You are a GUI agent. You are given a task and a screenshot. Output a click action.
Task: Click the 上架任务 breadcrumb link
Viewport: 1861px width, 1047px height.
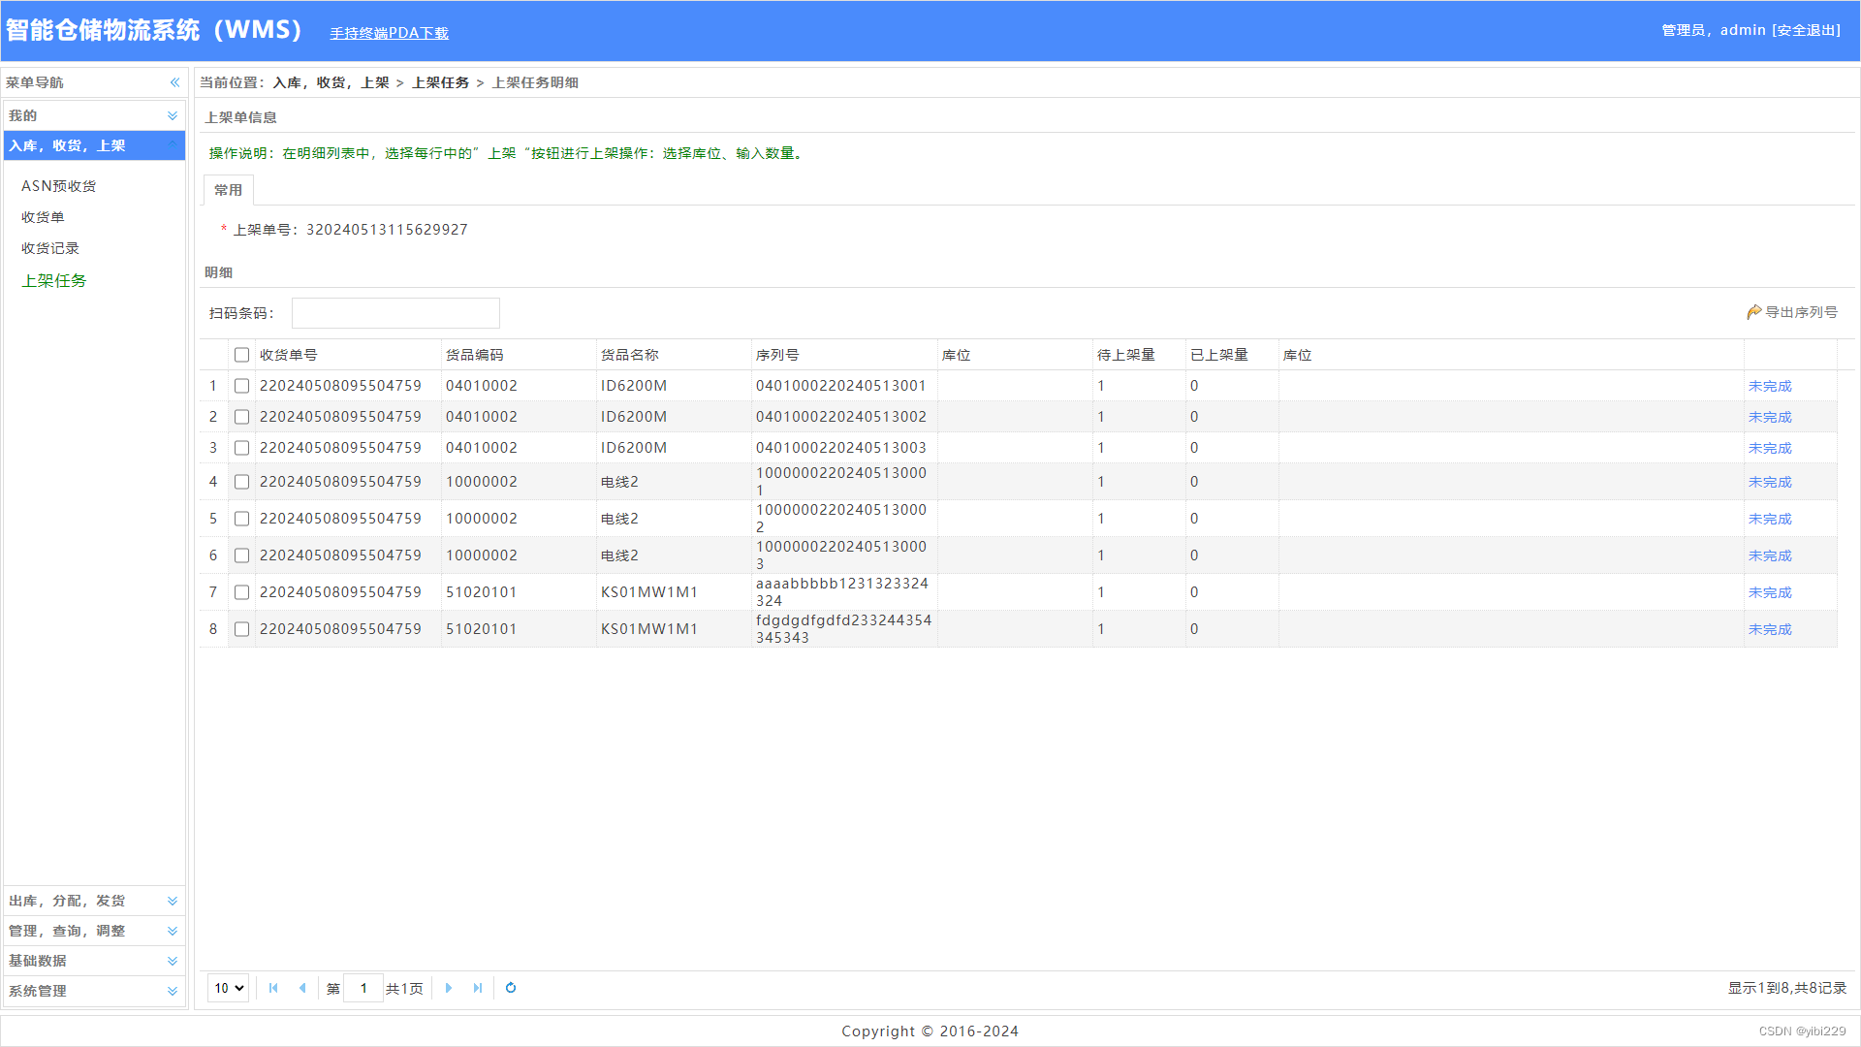click(x=439, y=82)
